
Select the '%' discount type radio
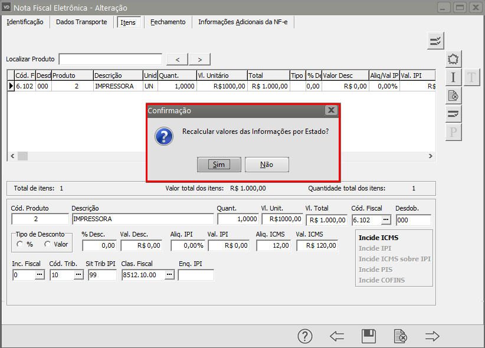pos(21,244)
